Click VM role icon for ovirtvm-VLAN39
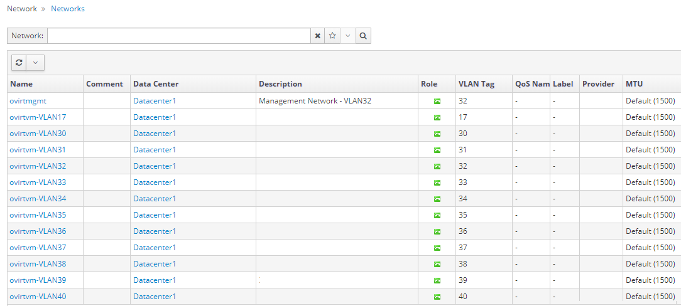The height and width of the screenshot is (306, 681). [x=437, y=280]
